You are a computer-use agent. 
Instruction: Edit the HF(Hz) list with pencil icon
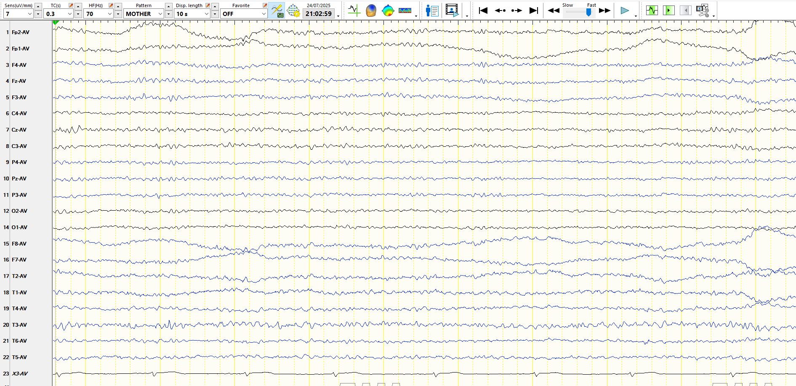click(x=111, y=5)
